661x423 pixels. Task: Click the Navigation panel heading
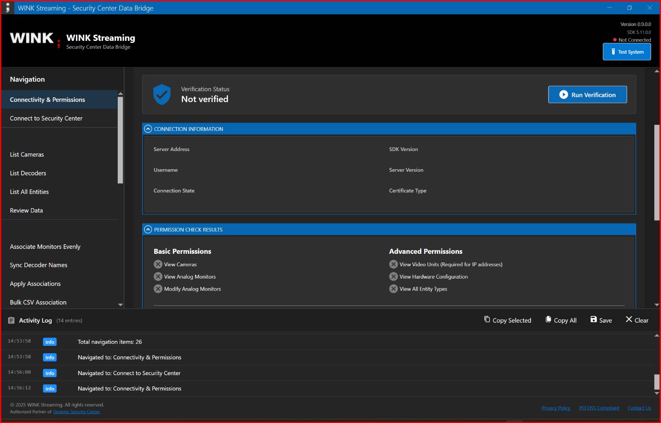pyautogui.click(x=27, y=79)
